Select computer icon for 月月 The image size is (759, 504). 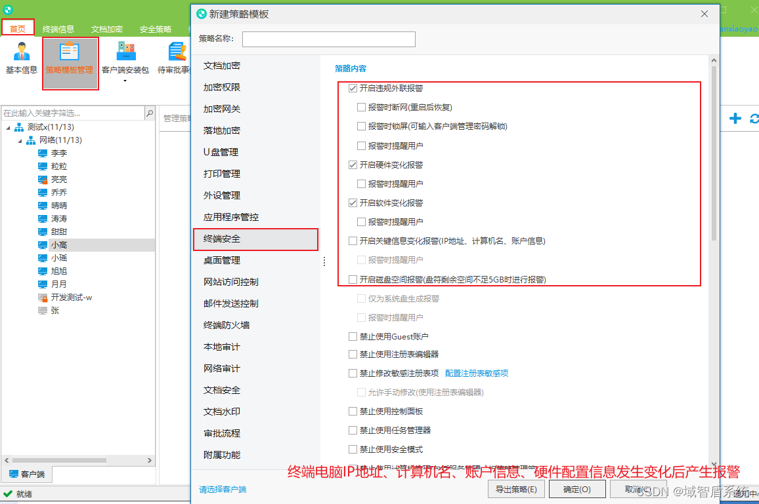click(43, 284)
